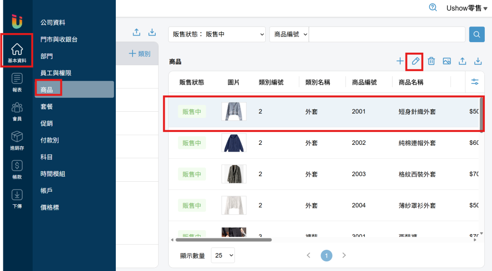Open the Ushow零售 account menu
492x271 pixels.
467,8
